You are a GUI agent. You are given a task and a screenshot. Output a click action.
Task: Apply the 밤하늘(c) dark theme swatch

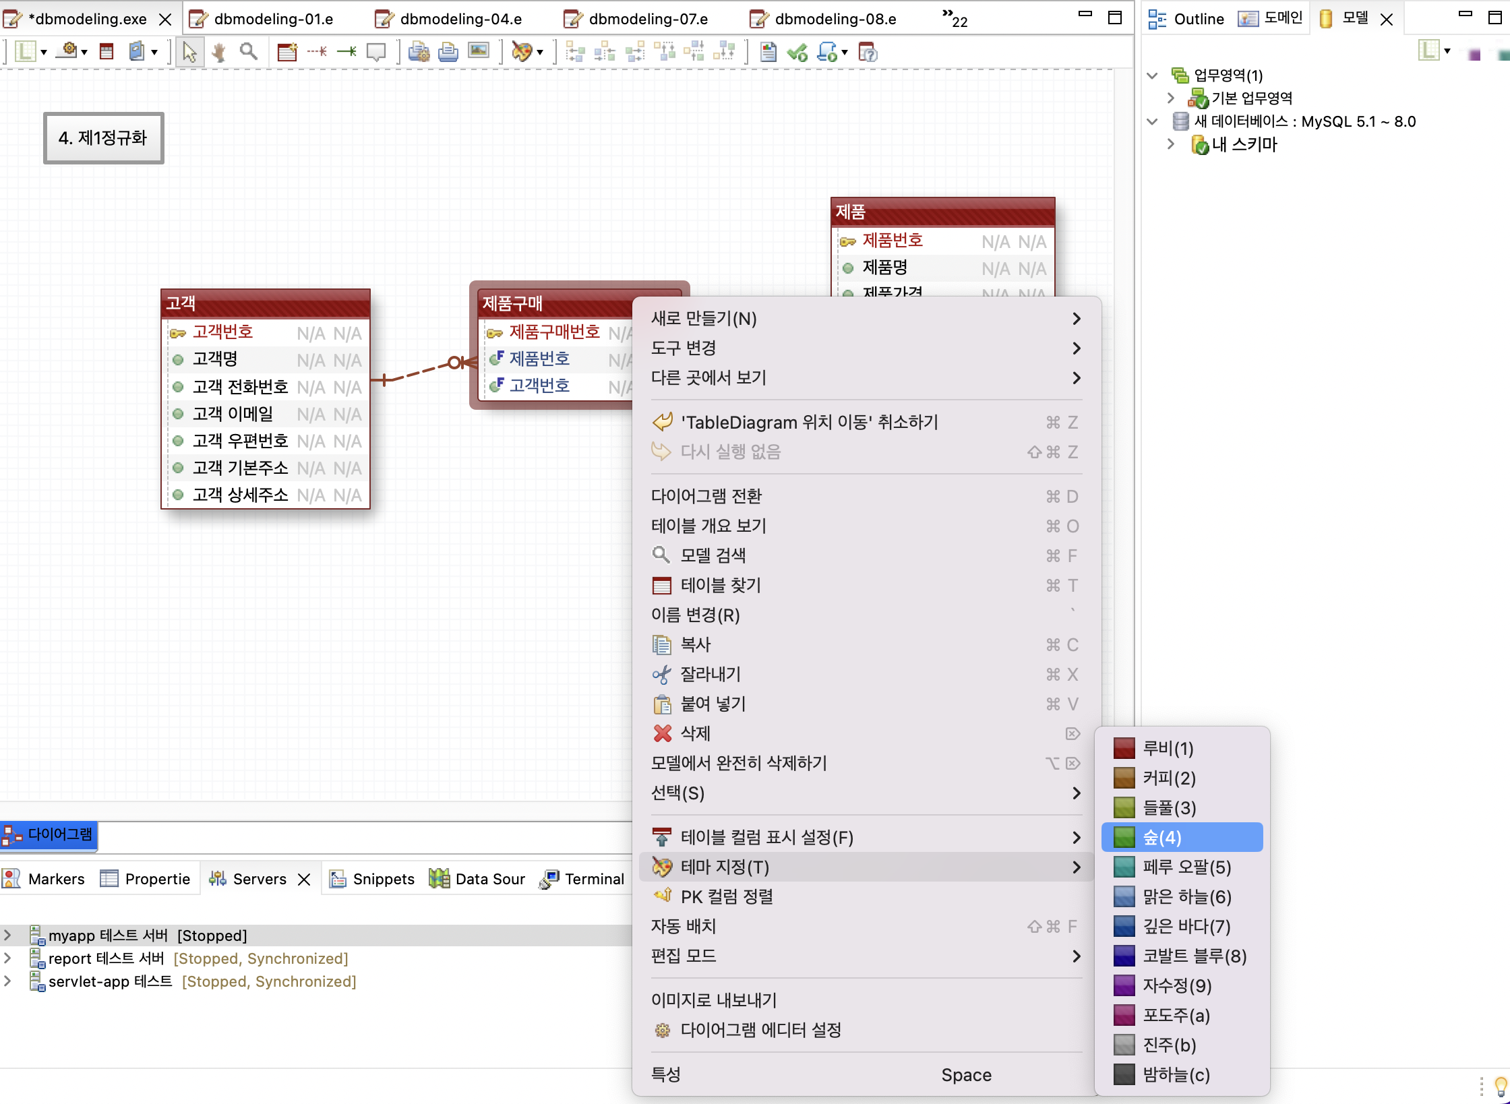(1182, 1075)
